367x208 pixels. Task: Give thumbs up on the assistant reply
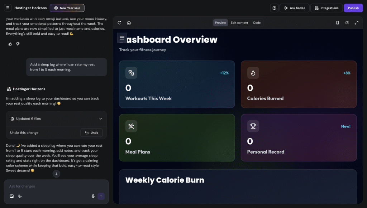tap(10, 44)
